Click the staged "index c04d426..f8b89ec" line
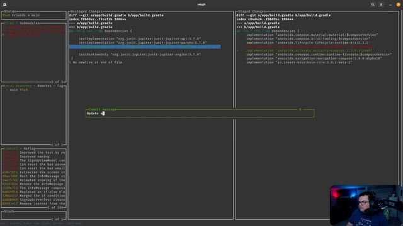The image size is (403, 226). [x=264, y=19]
